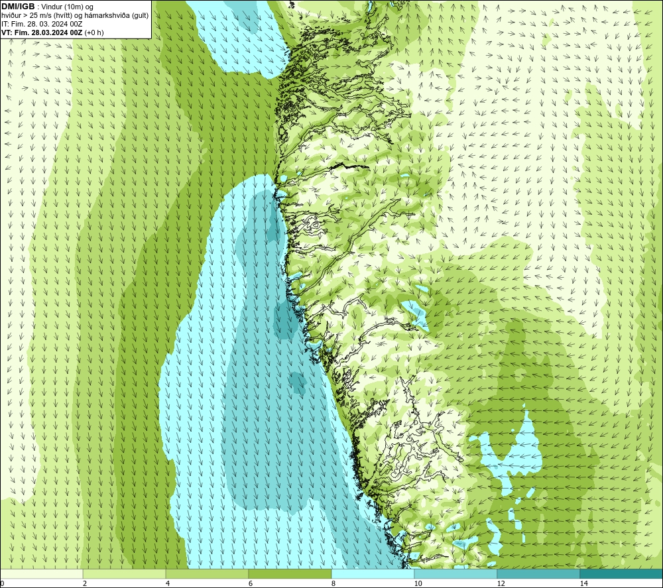Click the DMI/IGB title text
This screenshot has width=663, height=588.
pyautogui.click(x=18, y=7)
